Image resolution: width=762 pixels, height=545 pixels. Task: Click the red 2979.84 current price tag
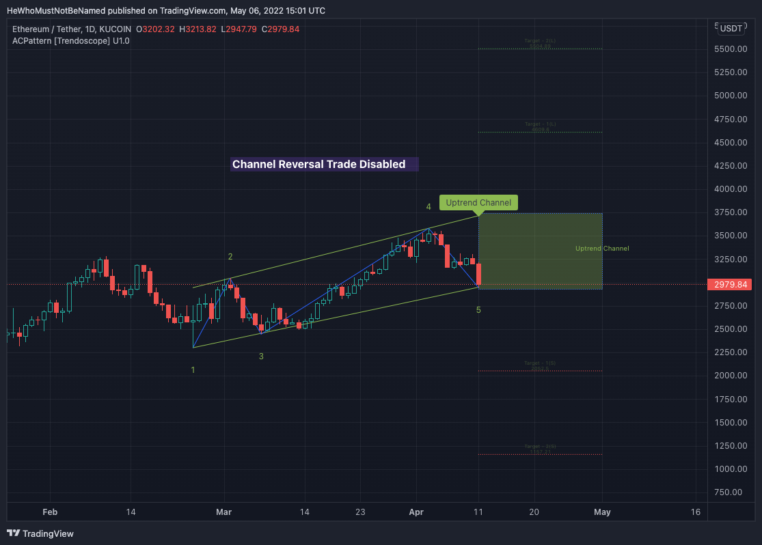[x=729, y=284]
